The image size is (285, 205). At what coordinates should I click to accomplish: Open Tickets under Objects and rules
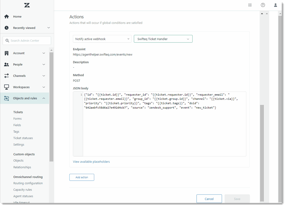(x=18, y=112)
